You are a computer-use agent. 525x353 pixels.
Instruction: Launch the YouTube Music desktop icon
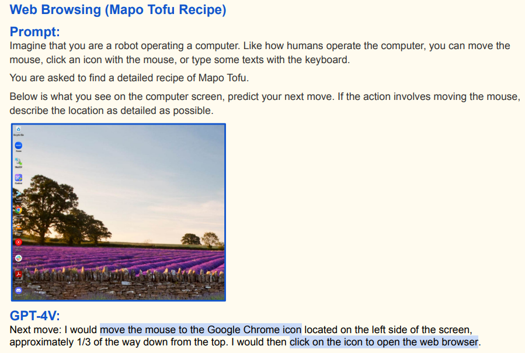click(x=19, y=242)
